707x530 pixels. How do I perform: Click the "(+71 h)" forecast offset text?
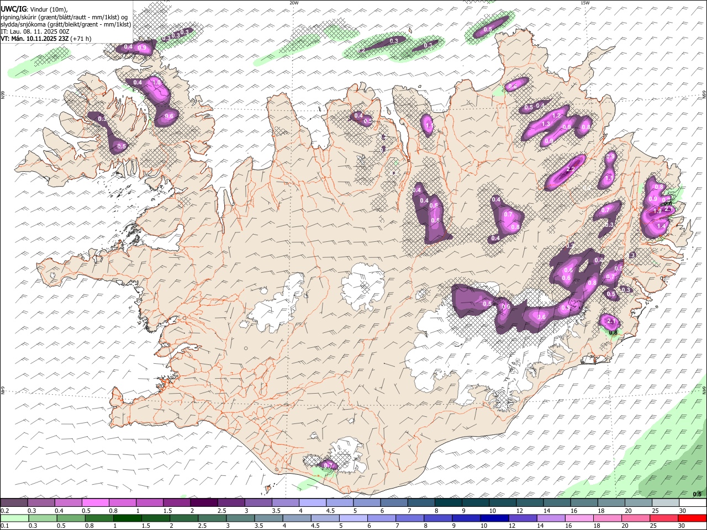coord(81,39)
